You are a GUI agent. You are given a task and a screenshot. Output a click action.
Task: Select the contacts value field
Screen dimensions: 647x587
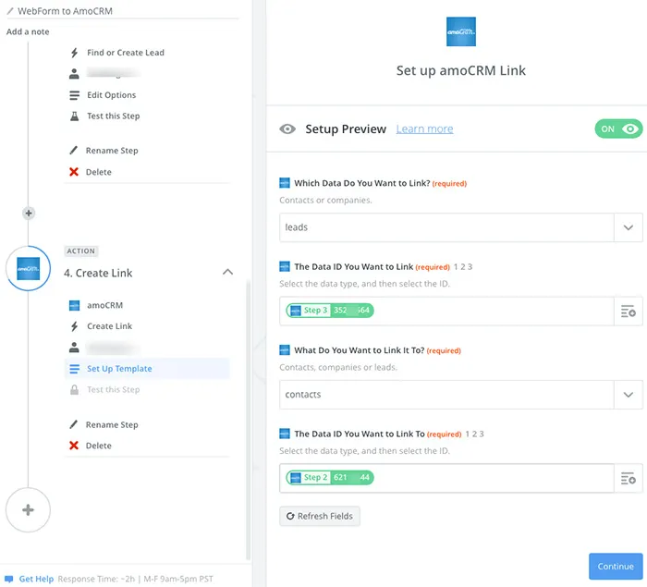(x=446, y=395)
